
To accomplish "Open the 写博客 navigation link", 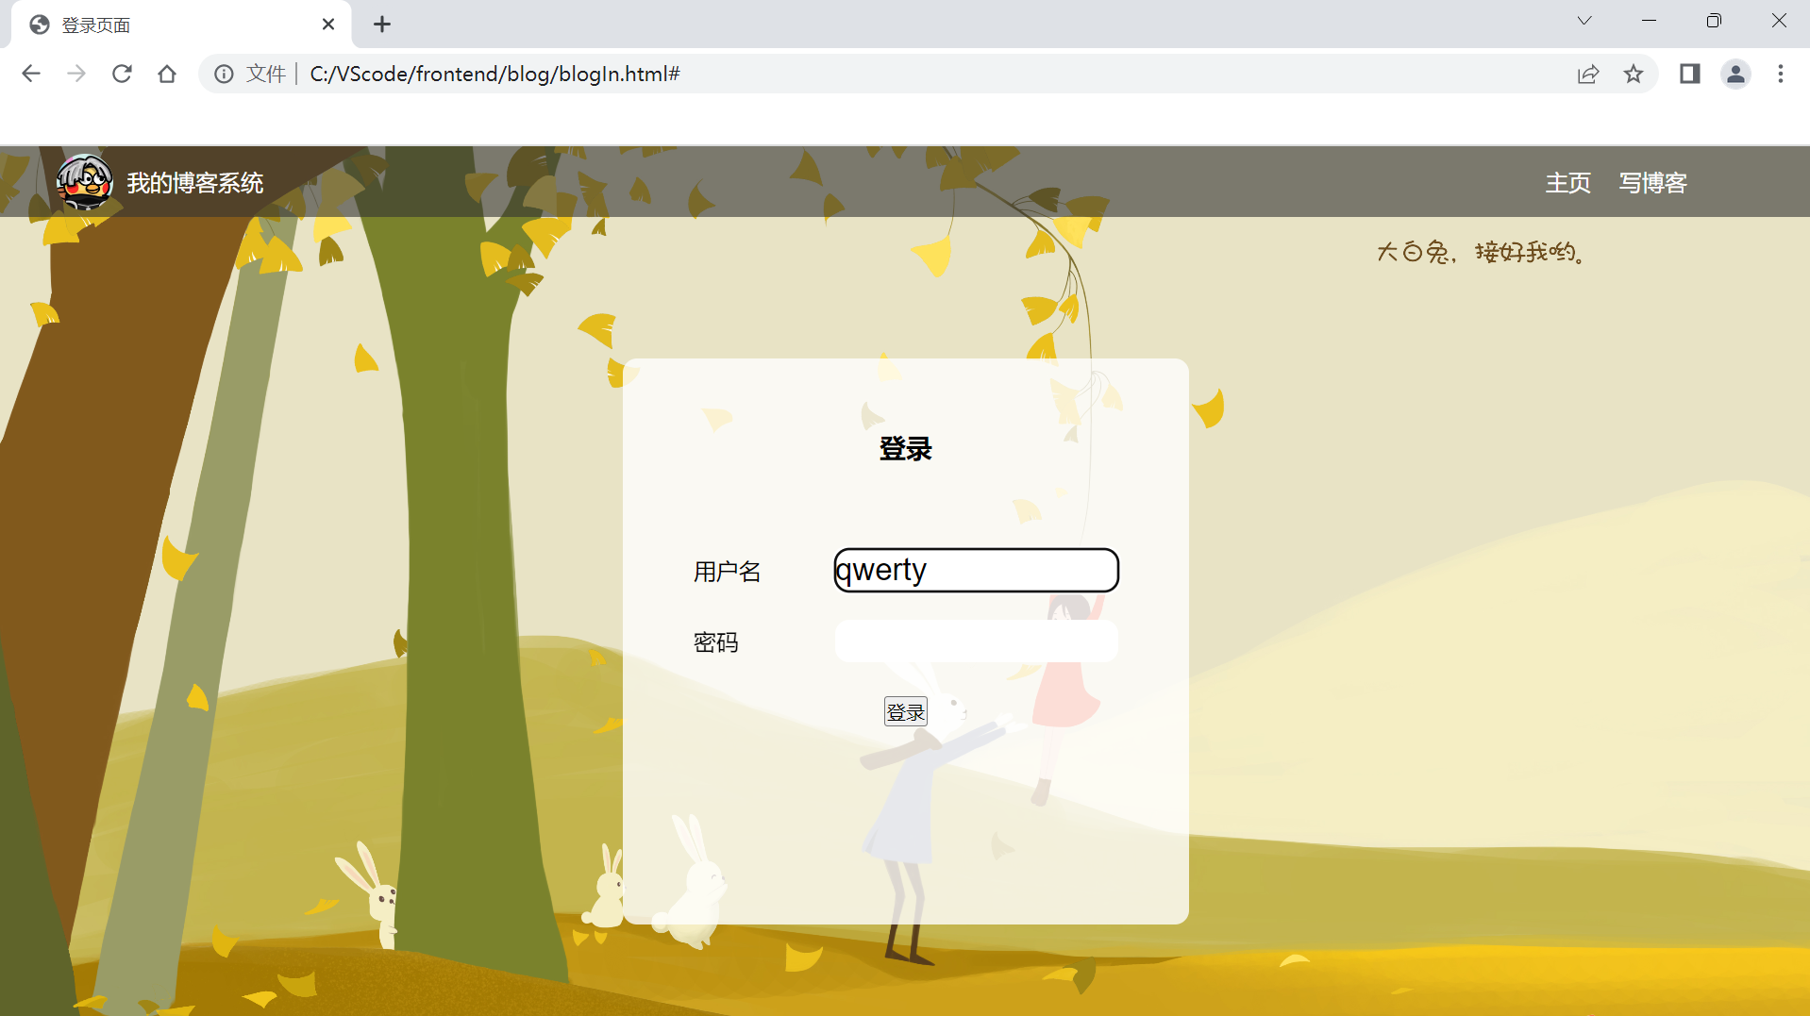I will click(x=1652, y=183).
